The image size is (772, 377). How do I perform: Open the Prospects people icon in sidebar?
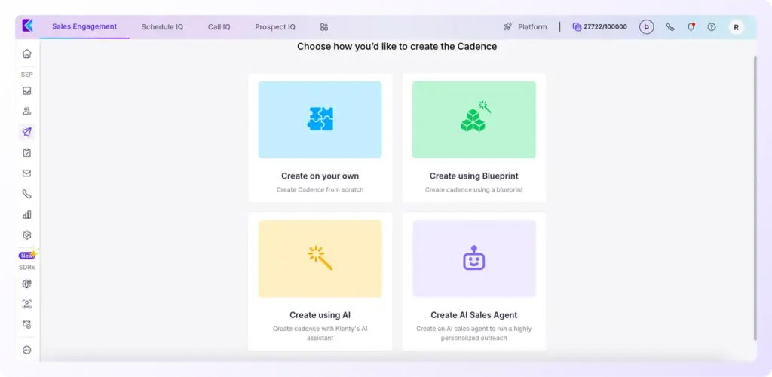coord(27,112)
